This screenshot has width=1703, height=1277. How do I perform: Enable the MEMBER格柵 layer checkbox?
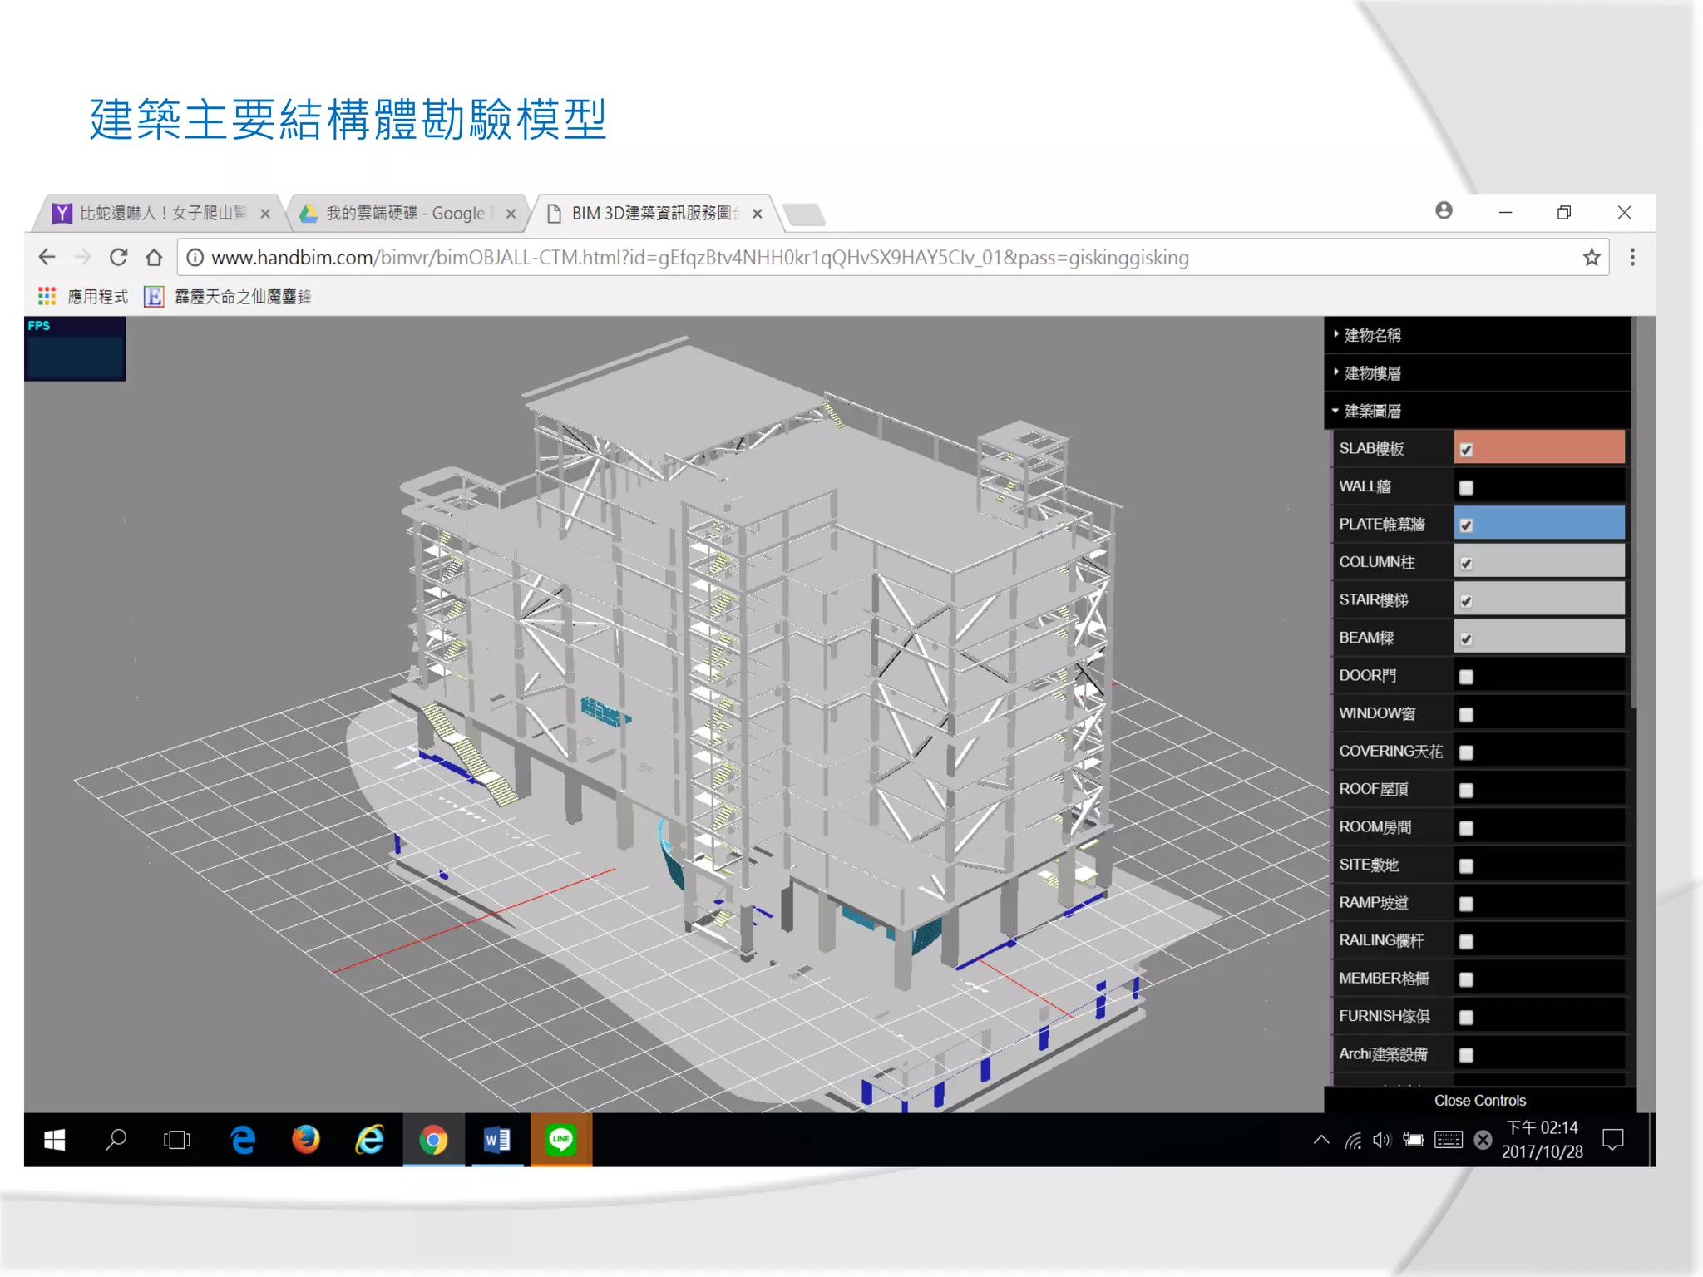pos(1467,979)
